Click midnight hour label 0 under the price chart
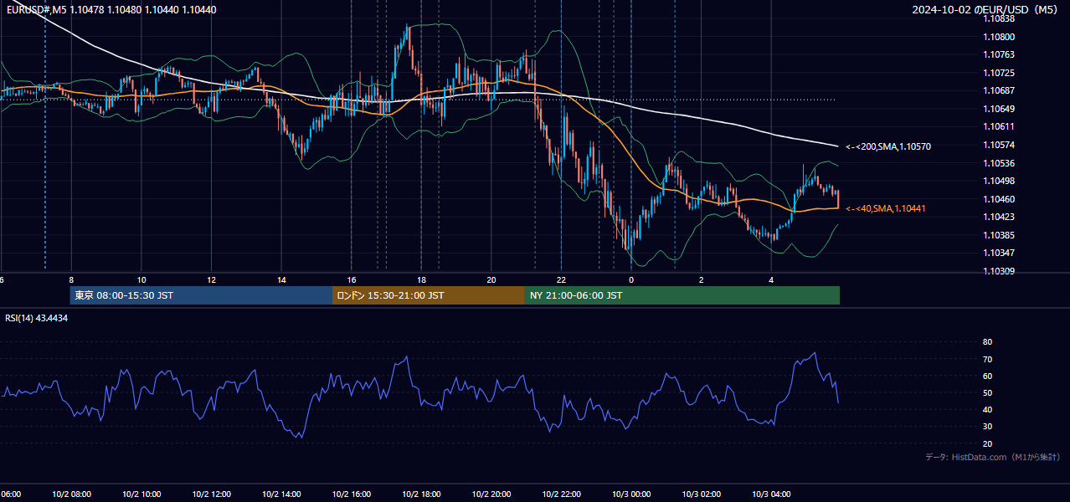This screenshot has width=1070, height=502. [631, 280]
